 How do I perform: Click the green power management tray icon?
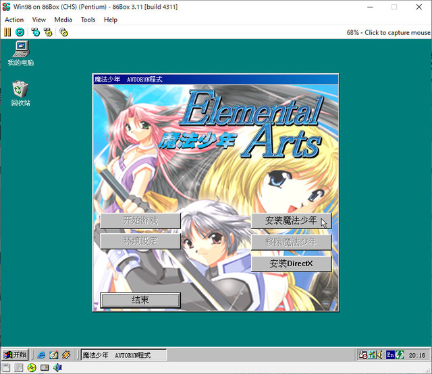pyautogui.click(x=400, y=355)
